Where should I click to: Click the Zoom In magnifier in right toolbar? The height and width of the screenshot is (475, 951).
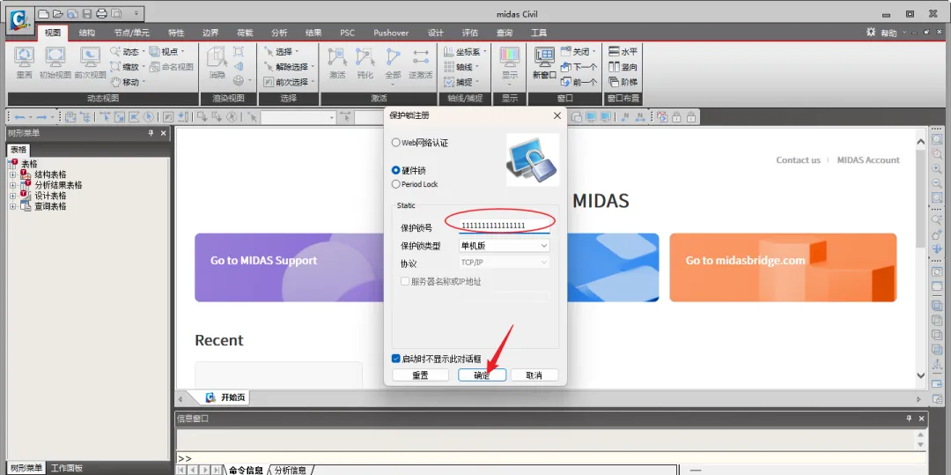pyautogui.click(x=937, y=168)
